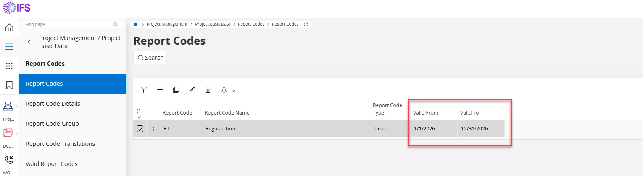Open the apps grid icon
Viewport: 643px width, 176px height.
(9, 66)
